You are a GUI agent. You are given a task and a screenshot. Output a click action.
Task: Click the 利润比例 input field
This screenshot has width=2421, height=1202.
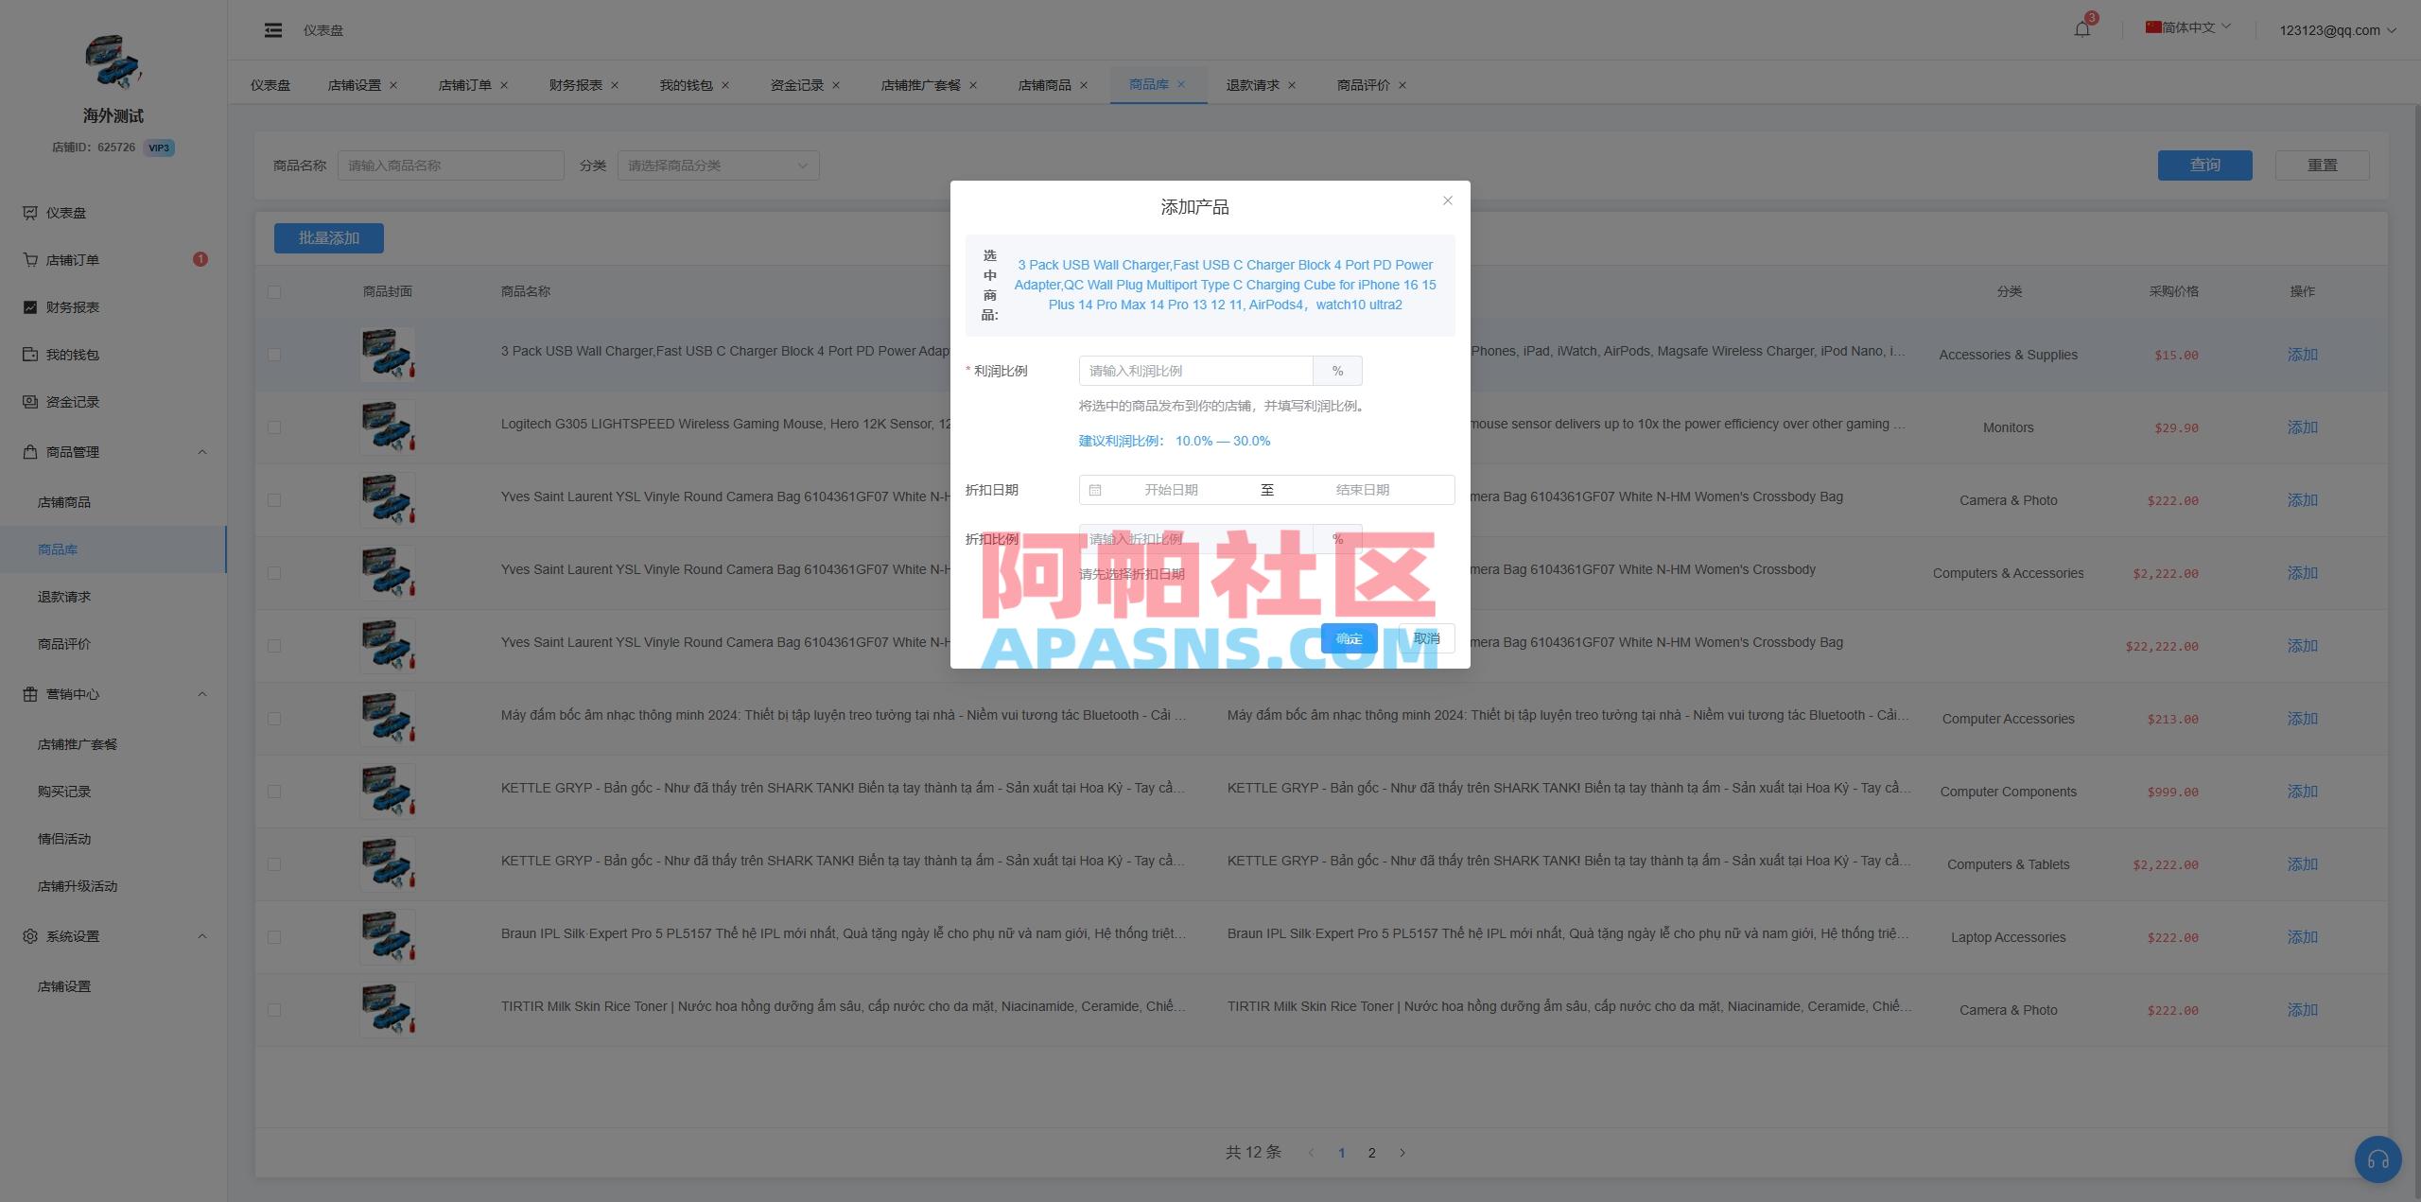tap(1194, 370)
